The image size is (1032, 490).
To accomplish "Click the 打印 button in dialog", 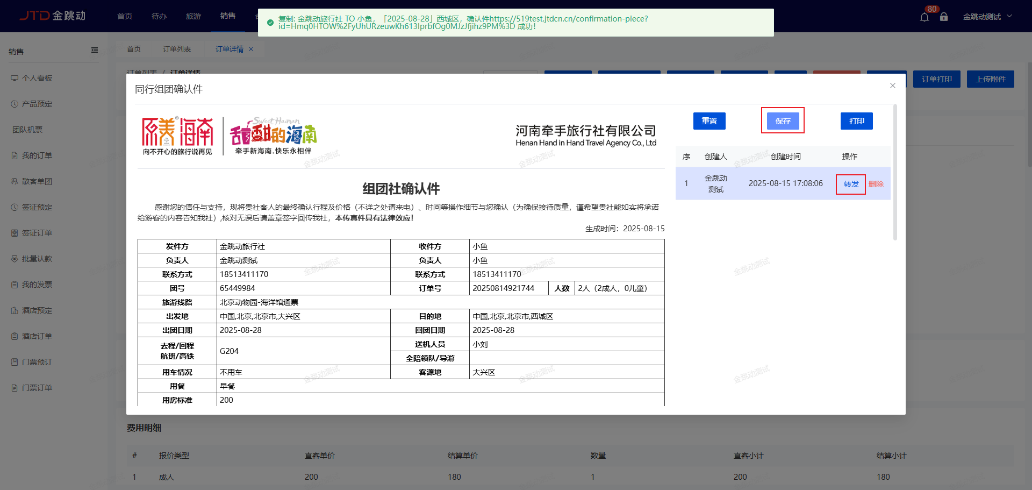I will click(x=856, y=121).
